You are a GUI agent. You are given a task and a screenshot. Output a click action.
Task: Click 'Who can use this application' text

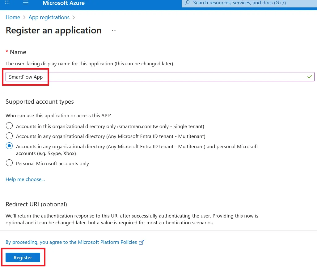(58, 116)
